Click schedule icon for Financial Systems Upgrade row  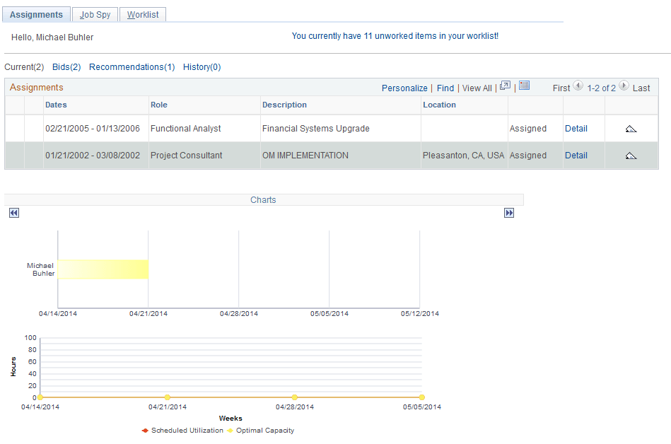click(x=631, y=129)
